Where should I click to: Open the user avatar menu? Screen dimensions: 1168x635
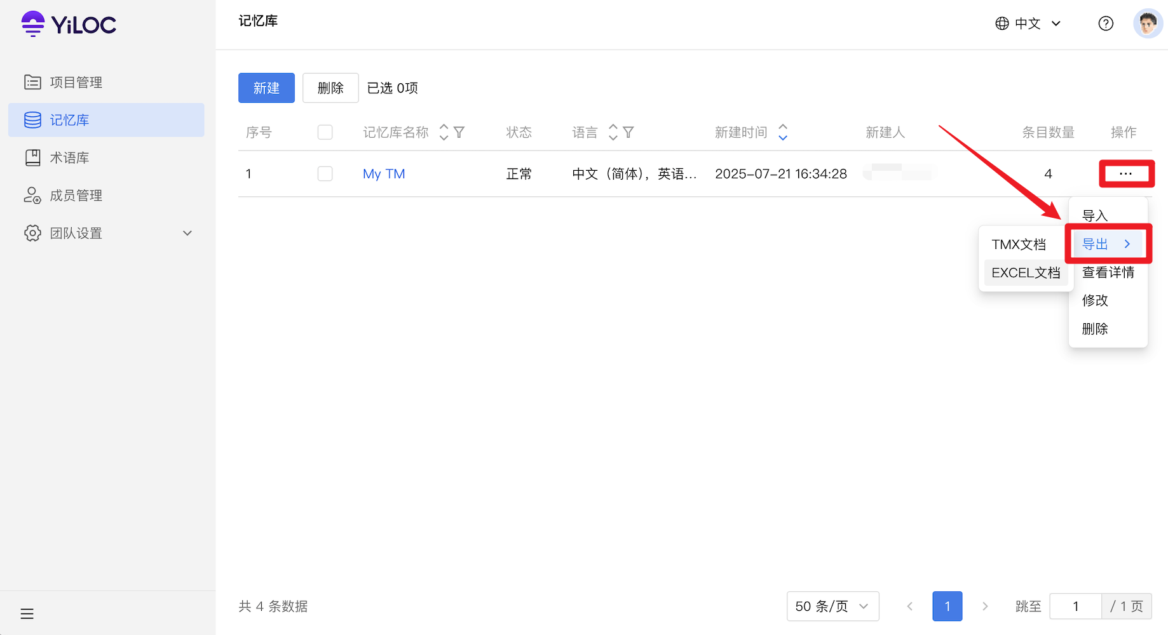[1148, 23]
